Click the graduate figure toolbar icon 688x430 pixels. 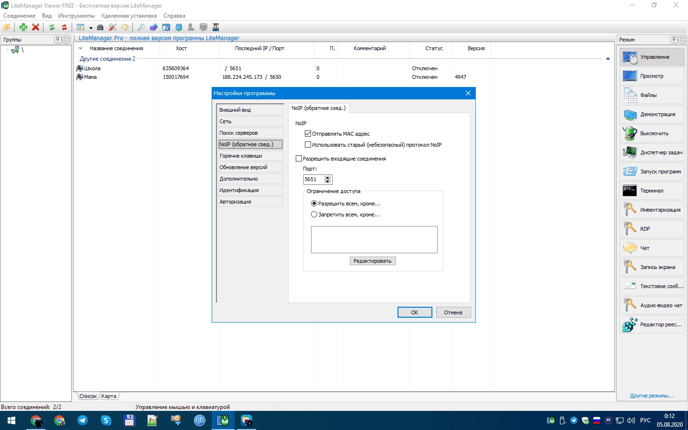coord(216,27)
